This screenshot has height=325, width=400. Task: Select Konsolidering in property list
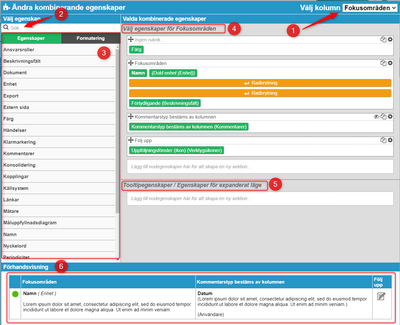[59, 165]
